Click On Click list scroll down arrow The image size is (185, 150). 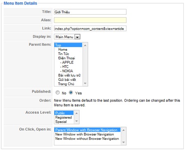[x=123, y=142]
